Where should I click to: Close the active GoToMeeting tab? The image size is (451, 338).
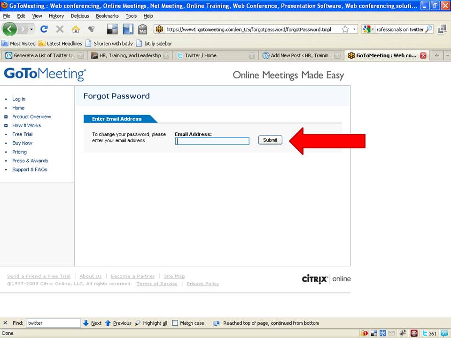(423, 55)
